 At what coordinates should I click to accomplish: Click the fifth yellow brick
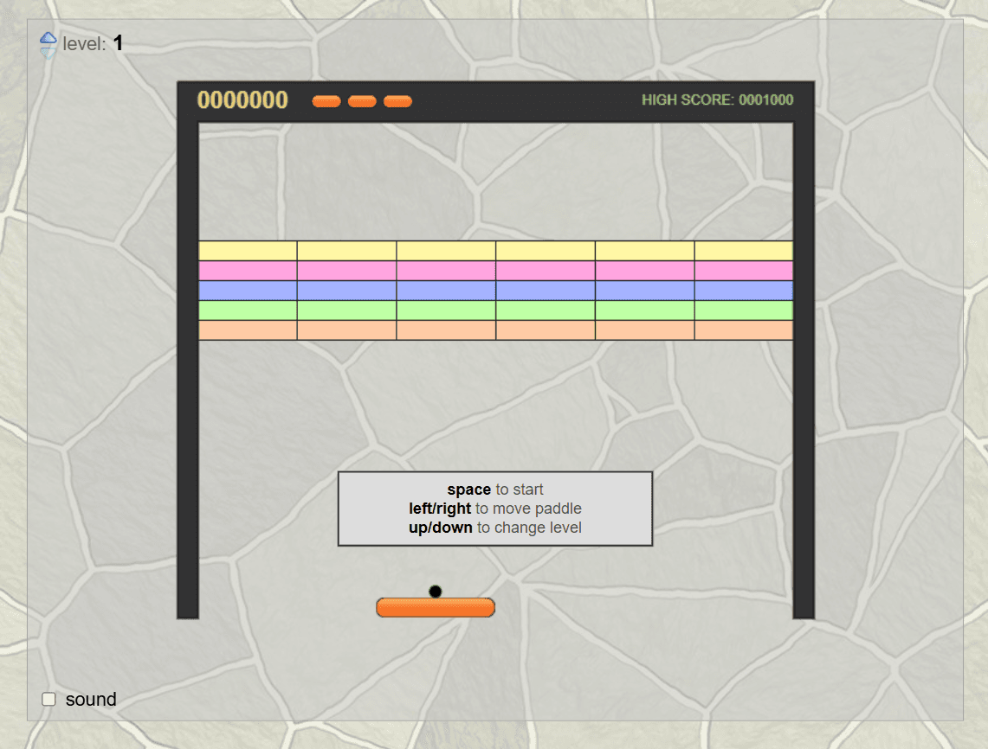click(x=644, y=251)
